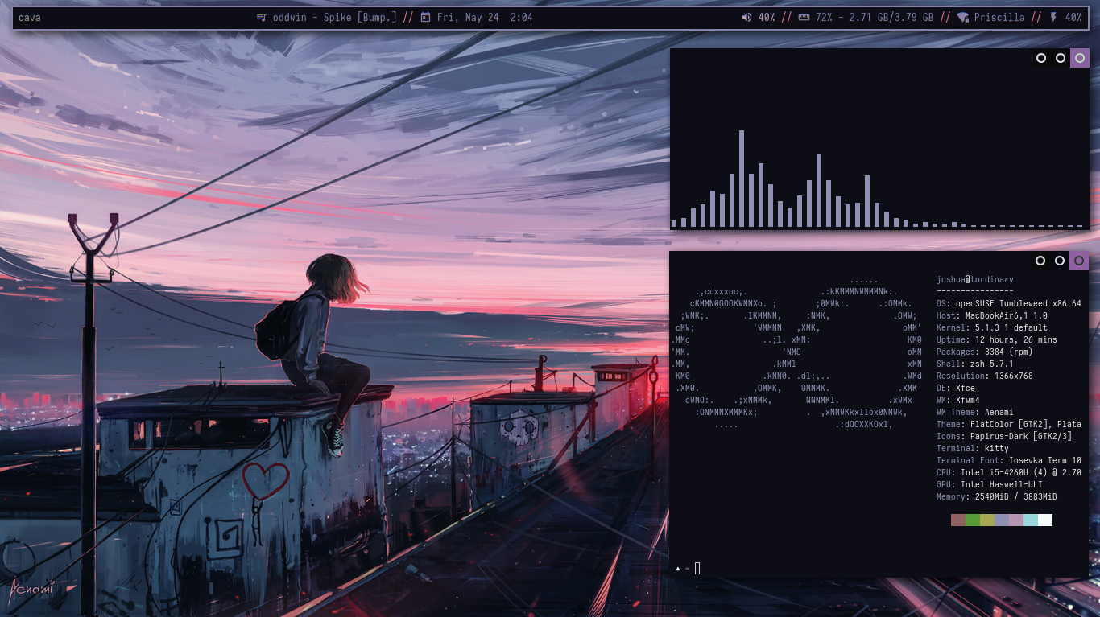Select the cava workspace label on the left

click(31, 17)
